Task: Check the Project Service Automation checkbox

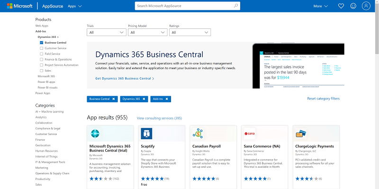Action: 41,65
